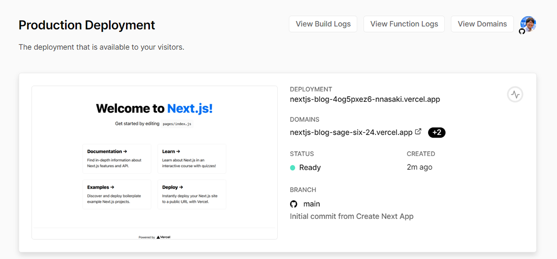Click the GitHub icon beside main branch
557x259 pixels.
(293, 204)
